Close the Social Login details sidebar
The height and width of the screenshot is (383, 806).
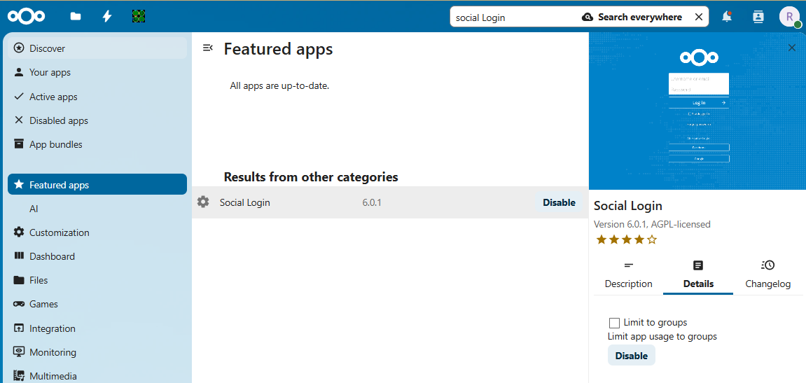tap(792, 48)
